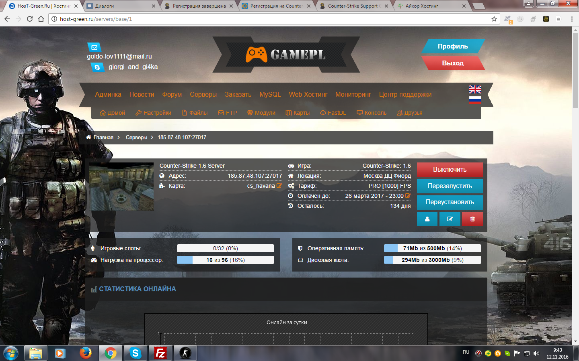Click the RU language indicator in tray

pos(466,352)
